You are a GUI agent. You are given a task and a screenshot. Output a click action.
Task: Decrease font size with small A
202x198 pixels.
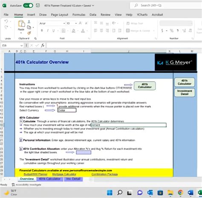(x=87, y=23)
